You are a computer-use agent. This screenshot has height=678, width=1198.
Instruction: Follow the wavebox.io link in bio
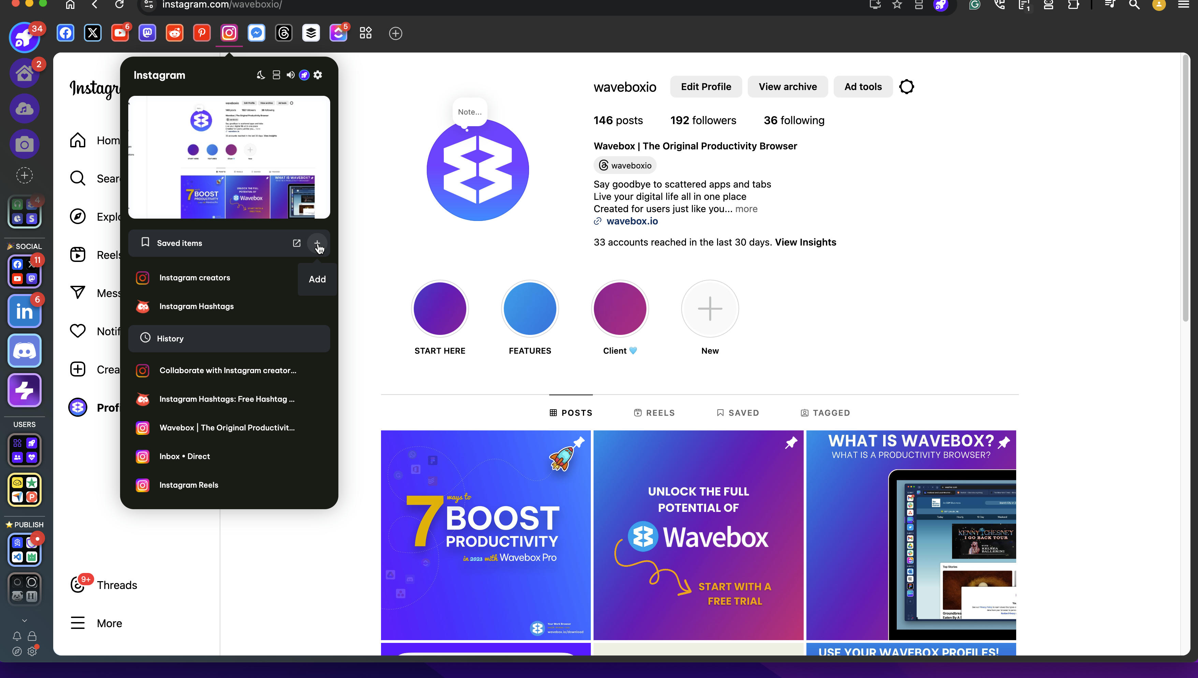click(x=632, y=221)
